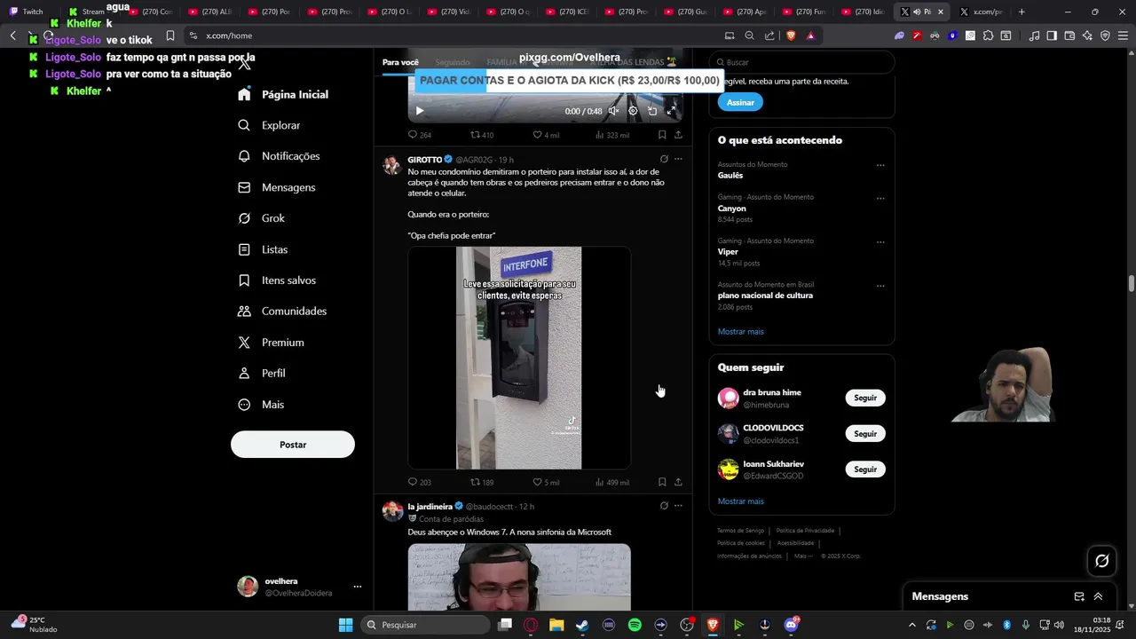Compose new message in Mensagens drawer
1136x639 pixels.
1079,596
